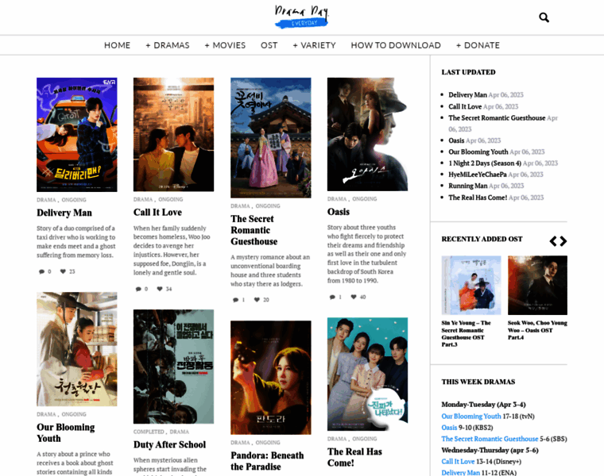Click comment icon under Oasis

332,297
